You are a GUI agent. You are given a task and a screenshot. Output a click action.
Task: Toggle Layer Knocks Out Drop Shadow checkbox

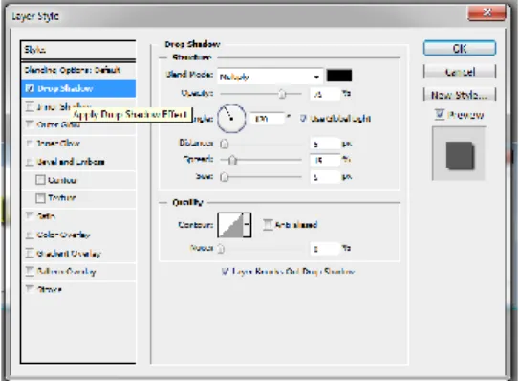coord(225,271)
